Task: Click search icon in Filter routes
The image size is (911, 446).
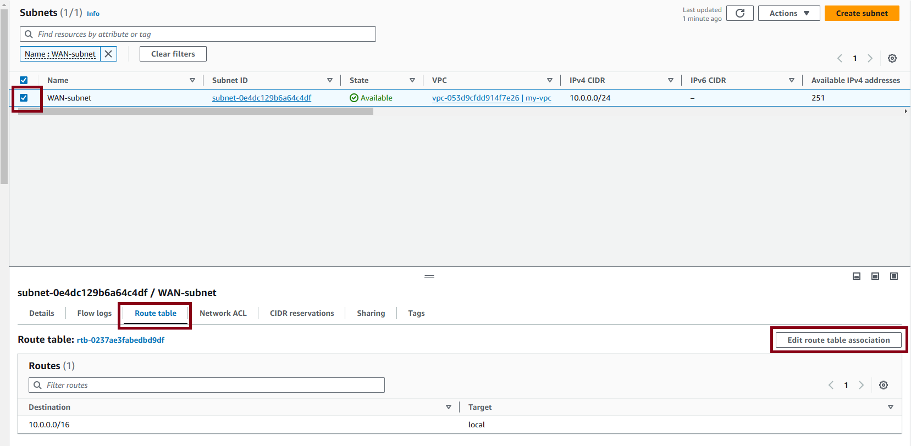Action: (x=37, y=385)
